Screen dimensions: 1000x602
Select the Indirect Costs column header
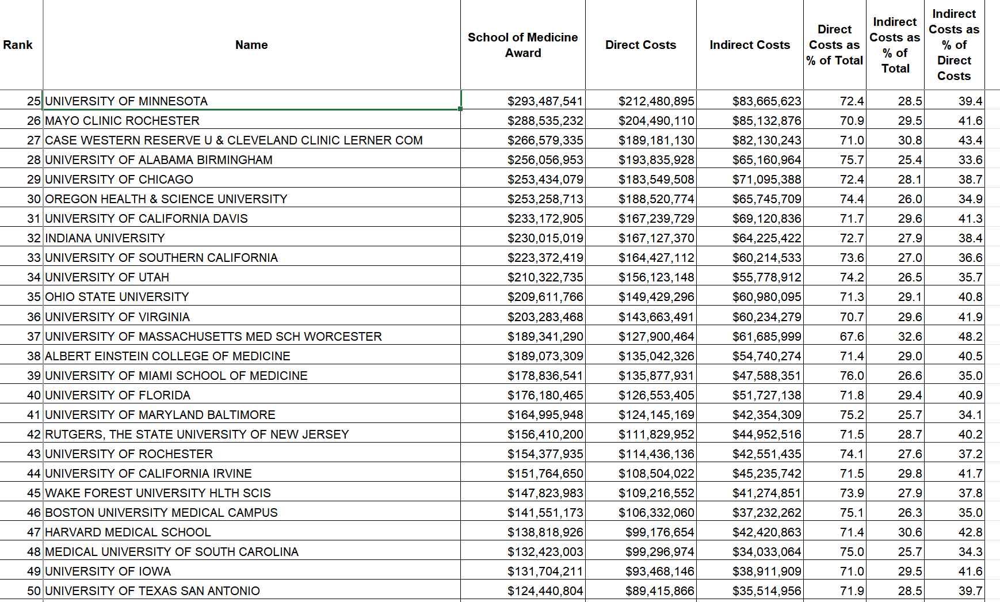pyautogui.click(x=750, y=45)
